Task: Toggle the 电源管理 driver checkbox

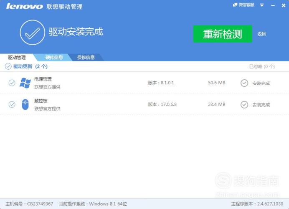Action: click(12, 83)
